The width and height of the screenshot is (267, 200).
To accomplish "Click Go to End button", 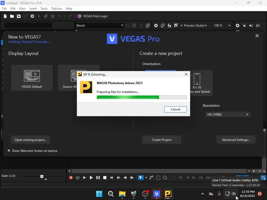I will [x=118, y=178].
